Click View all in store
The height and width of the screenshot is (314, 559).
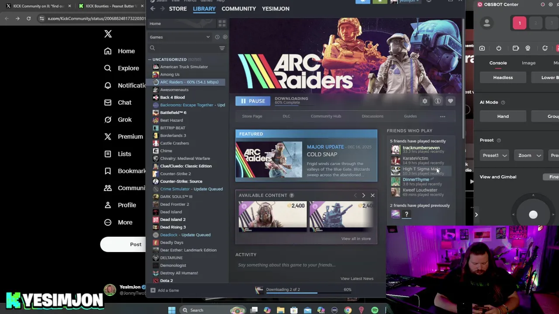pos(356,239)
